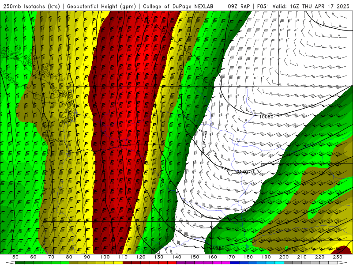Viewport: 353px width, 265px height.
Task: Click the bright yellow swatch left of 110
Action: (x=118, y=263)
